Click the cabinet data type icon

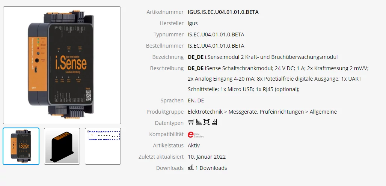[x=214, y=122]
